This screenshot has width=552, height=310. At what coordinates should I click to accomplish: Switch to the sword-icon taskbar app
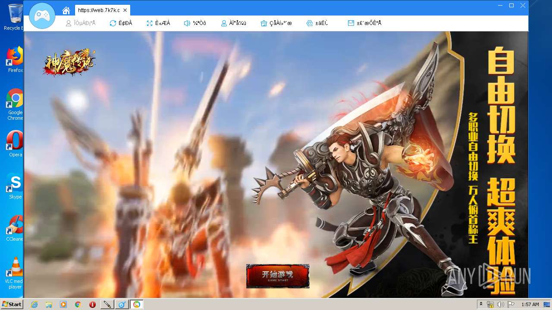(x=107, y=304)
